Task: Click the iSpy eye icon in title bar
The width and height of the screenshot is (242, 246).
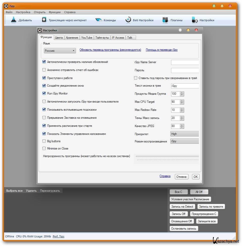Action: point(6,6)
